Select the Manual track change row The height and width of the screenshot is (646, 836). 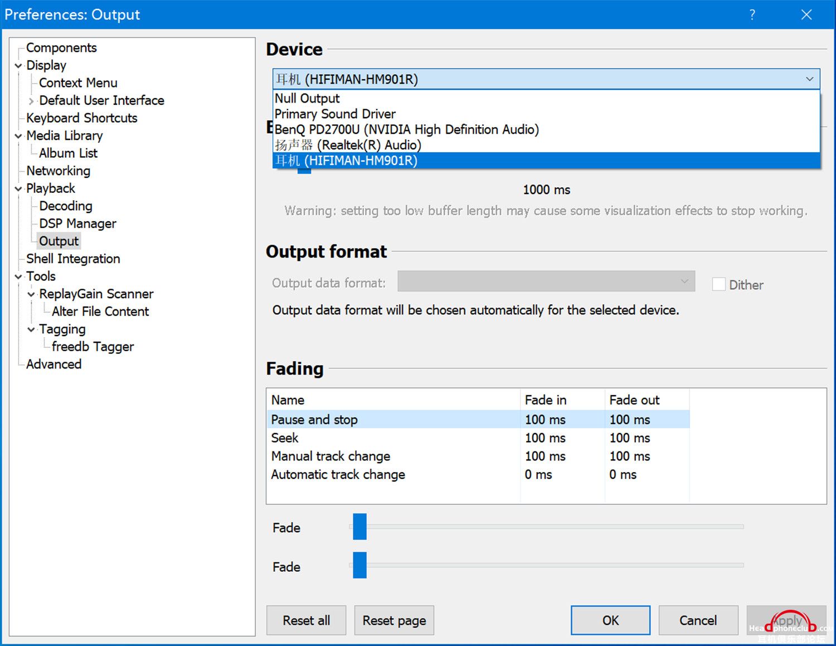coord(478,456)
